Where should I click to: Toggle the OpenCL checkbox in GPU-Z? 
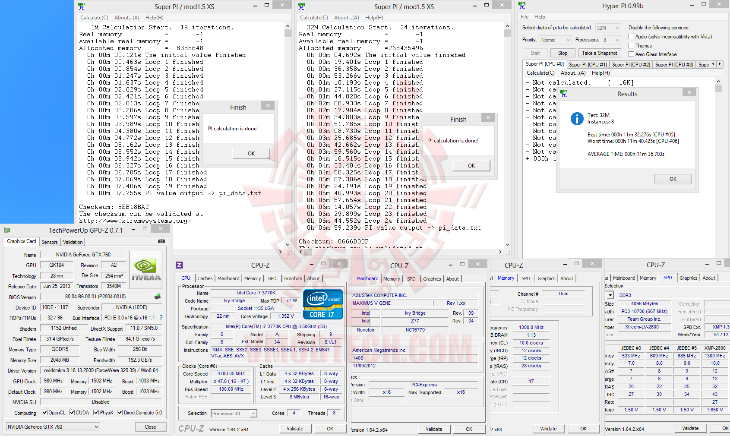click(44, 413)
